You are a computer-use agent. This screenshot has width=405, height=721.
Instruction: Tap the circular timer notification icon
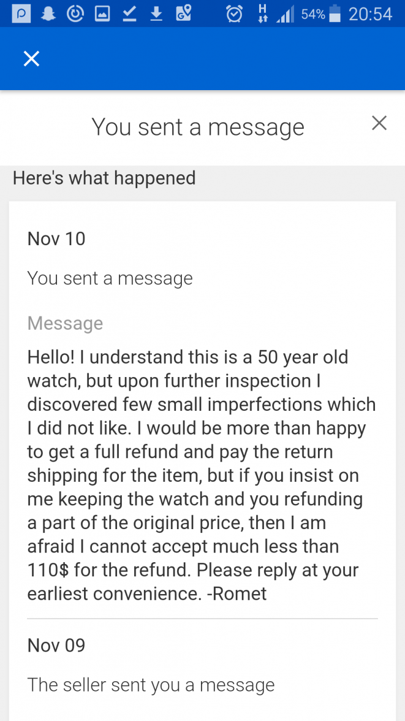point(75,13)
